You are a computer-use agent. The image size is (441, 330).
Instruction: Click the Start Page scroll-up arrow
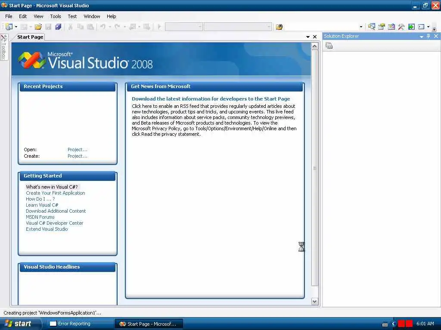click(x=315, y=46)
